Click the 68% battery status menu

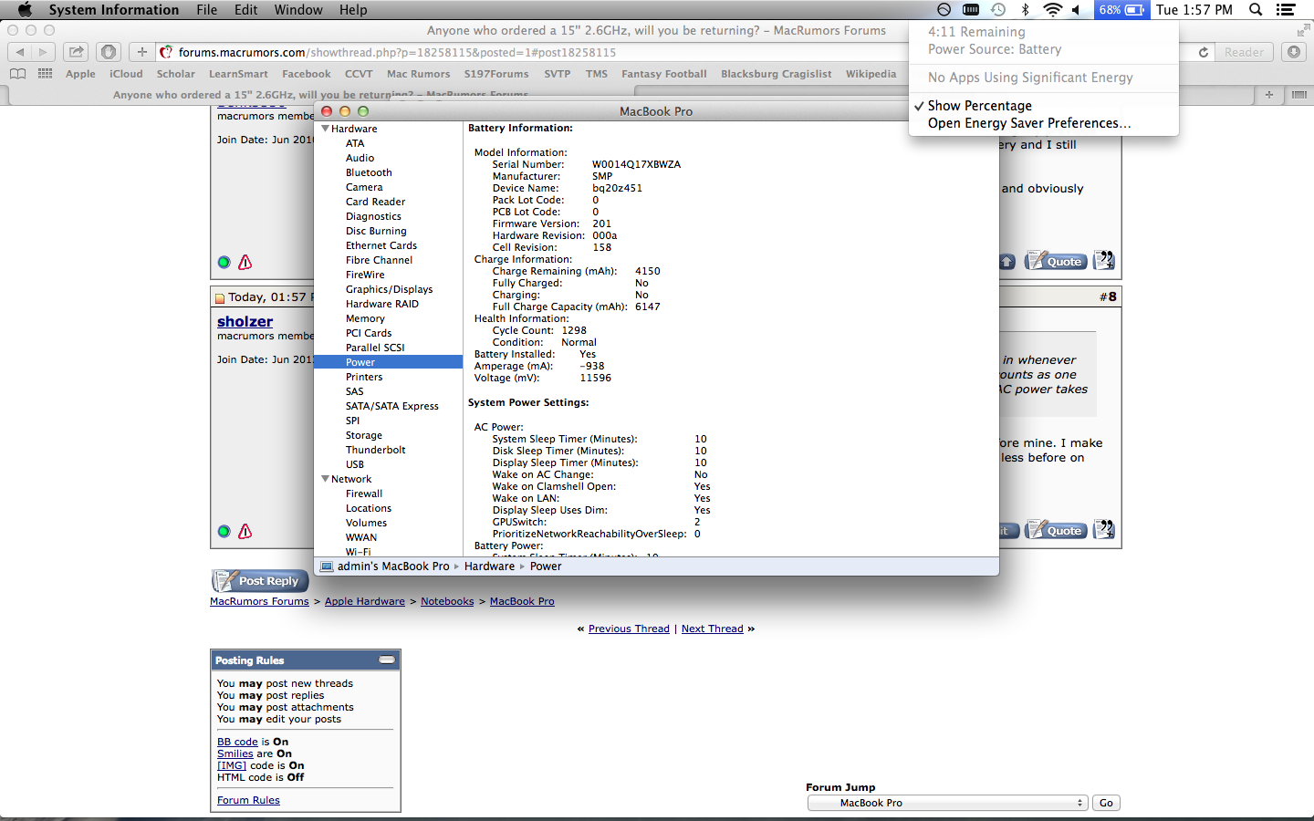(1121, 10)
